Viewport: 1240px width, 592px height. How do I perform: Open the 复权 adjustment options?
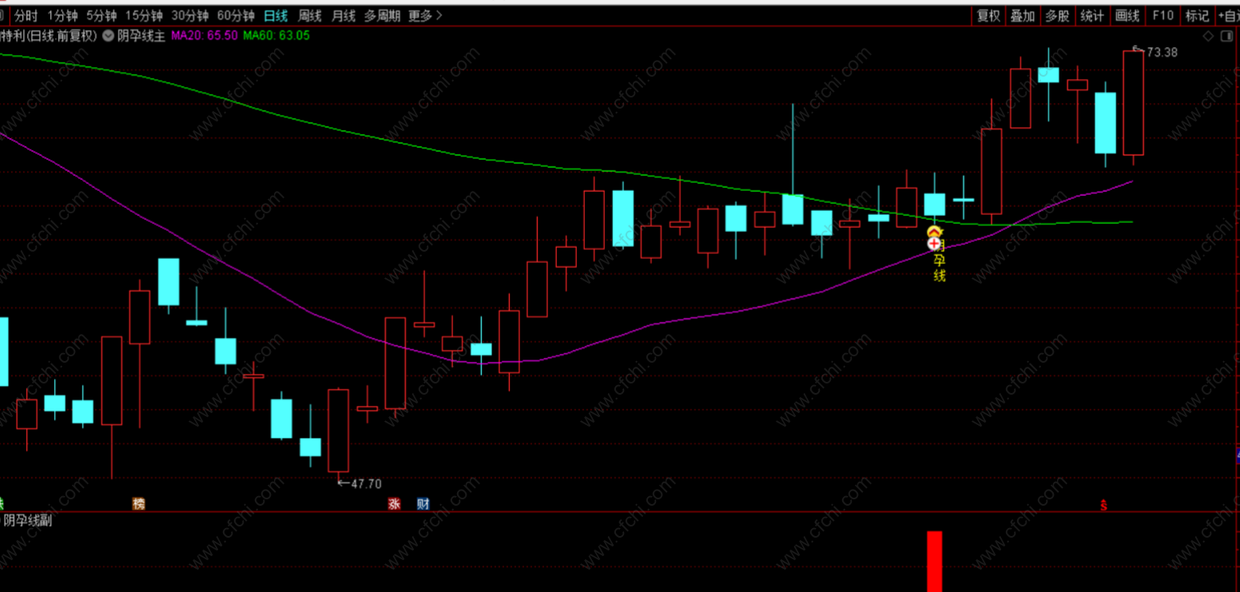coord(989,15)
